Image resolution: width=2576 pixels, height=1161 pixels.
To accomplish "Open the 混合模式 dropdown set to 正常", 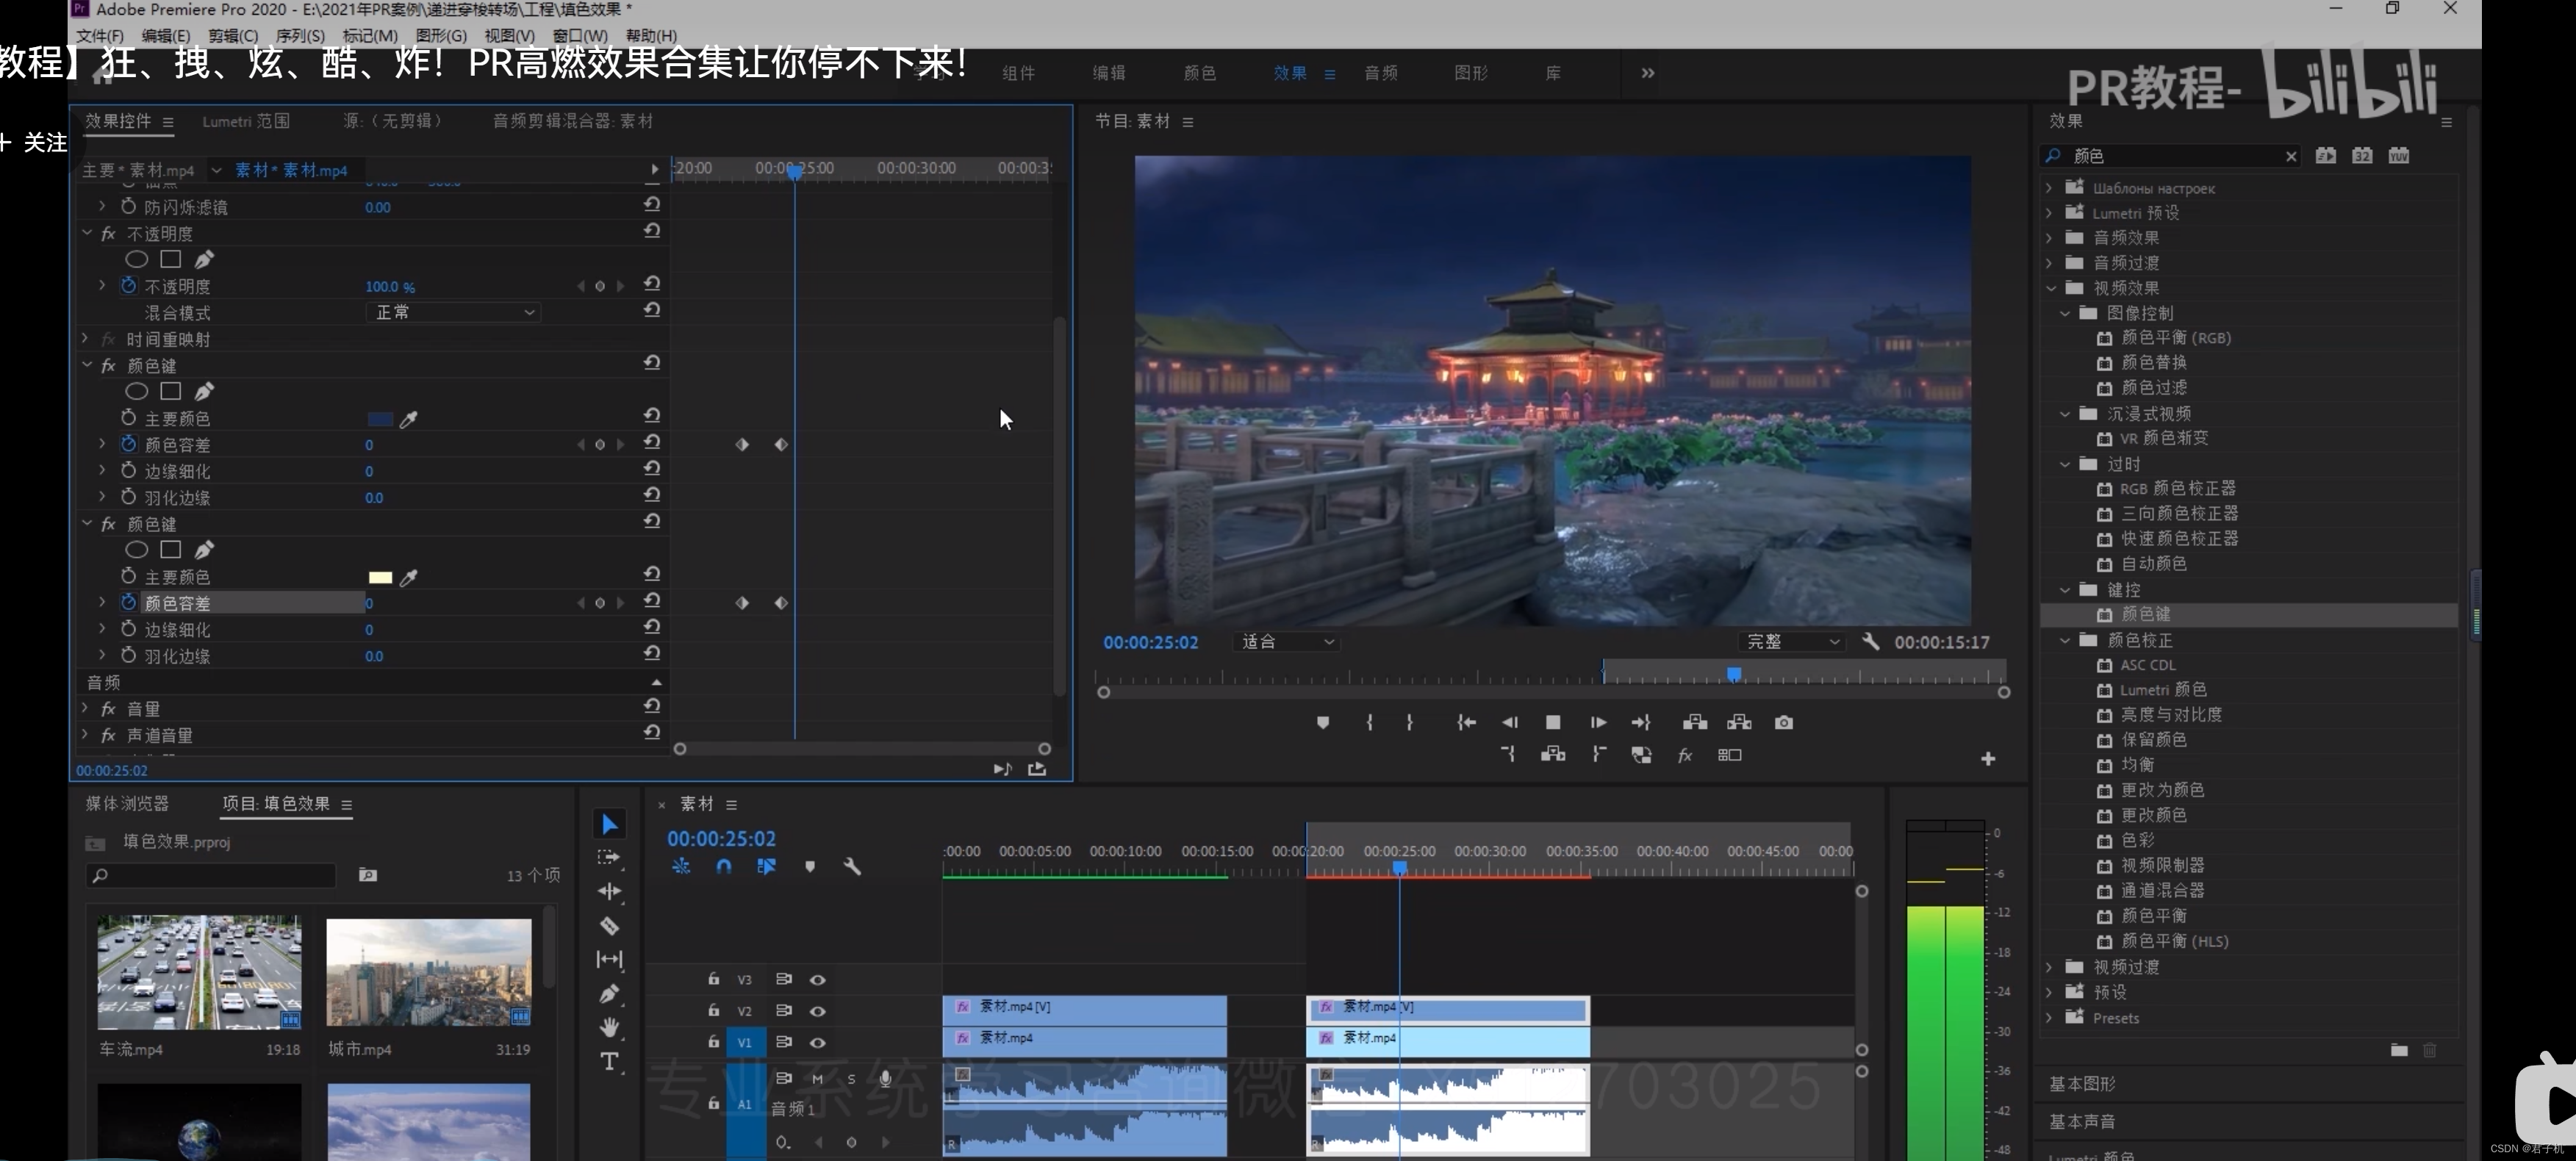I will 454,313.
